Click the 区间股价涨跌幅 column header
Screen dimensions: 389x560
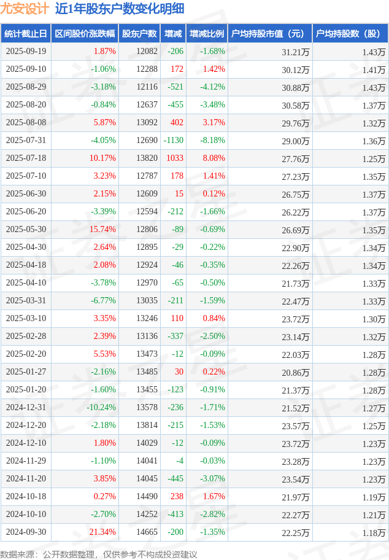click(x=84, y=34)
